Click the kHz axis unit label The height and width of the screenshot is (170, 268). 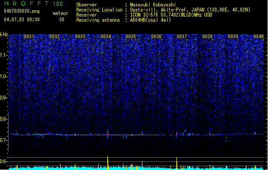tap(4, 34)
